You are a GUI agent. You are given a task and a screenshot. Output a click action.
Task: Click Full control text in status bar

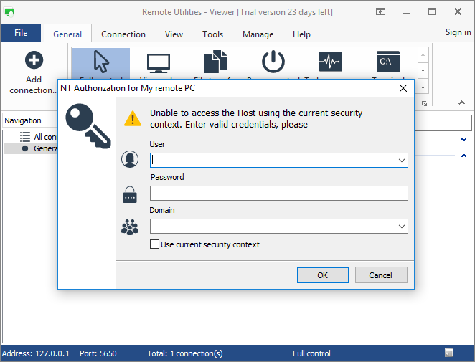coord(311,353)
